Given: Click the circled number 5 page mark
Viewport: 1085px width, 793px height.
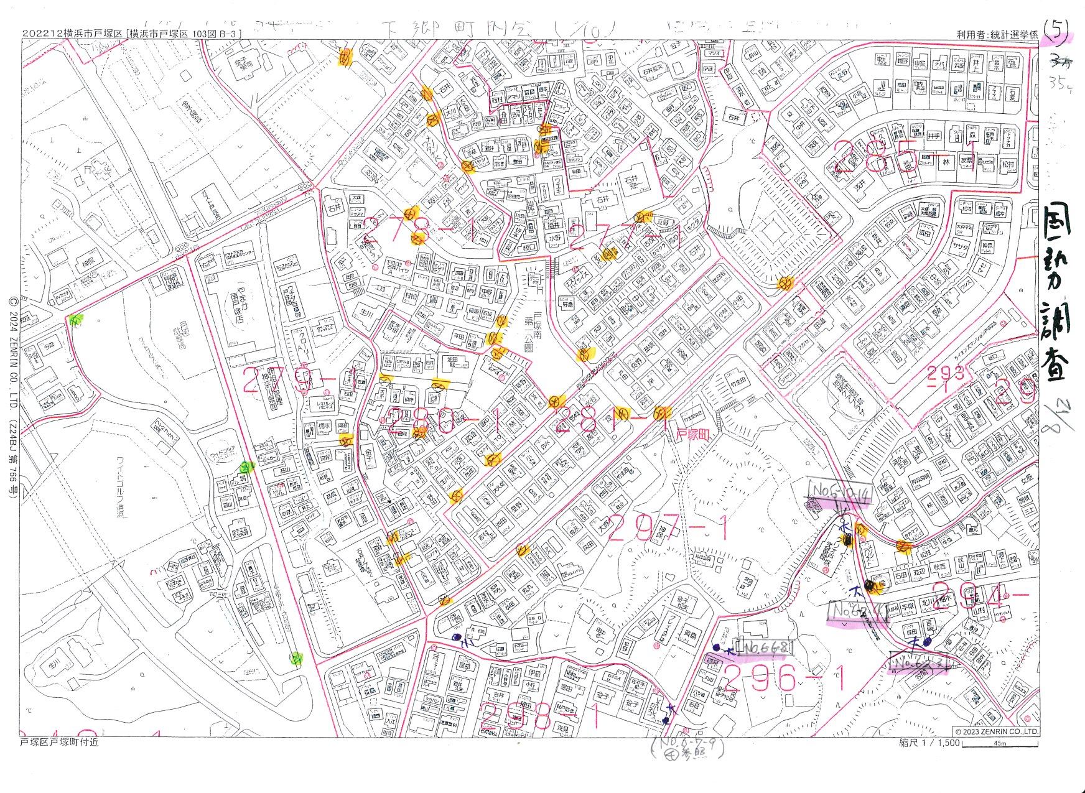Looking at the screenshot, I should coord(1056,30).
